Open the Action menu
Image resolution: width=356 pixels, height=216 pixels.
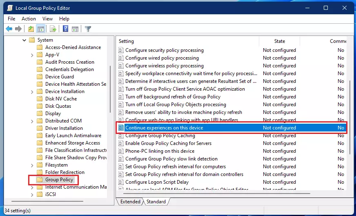pos(29,19)
